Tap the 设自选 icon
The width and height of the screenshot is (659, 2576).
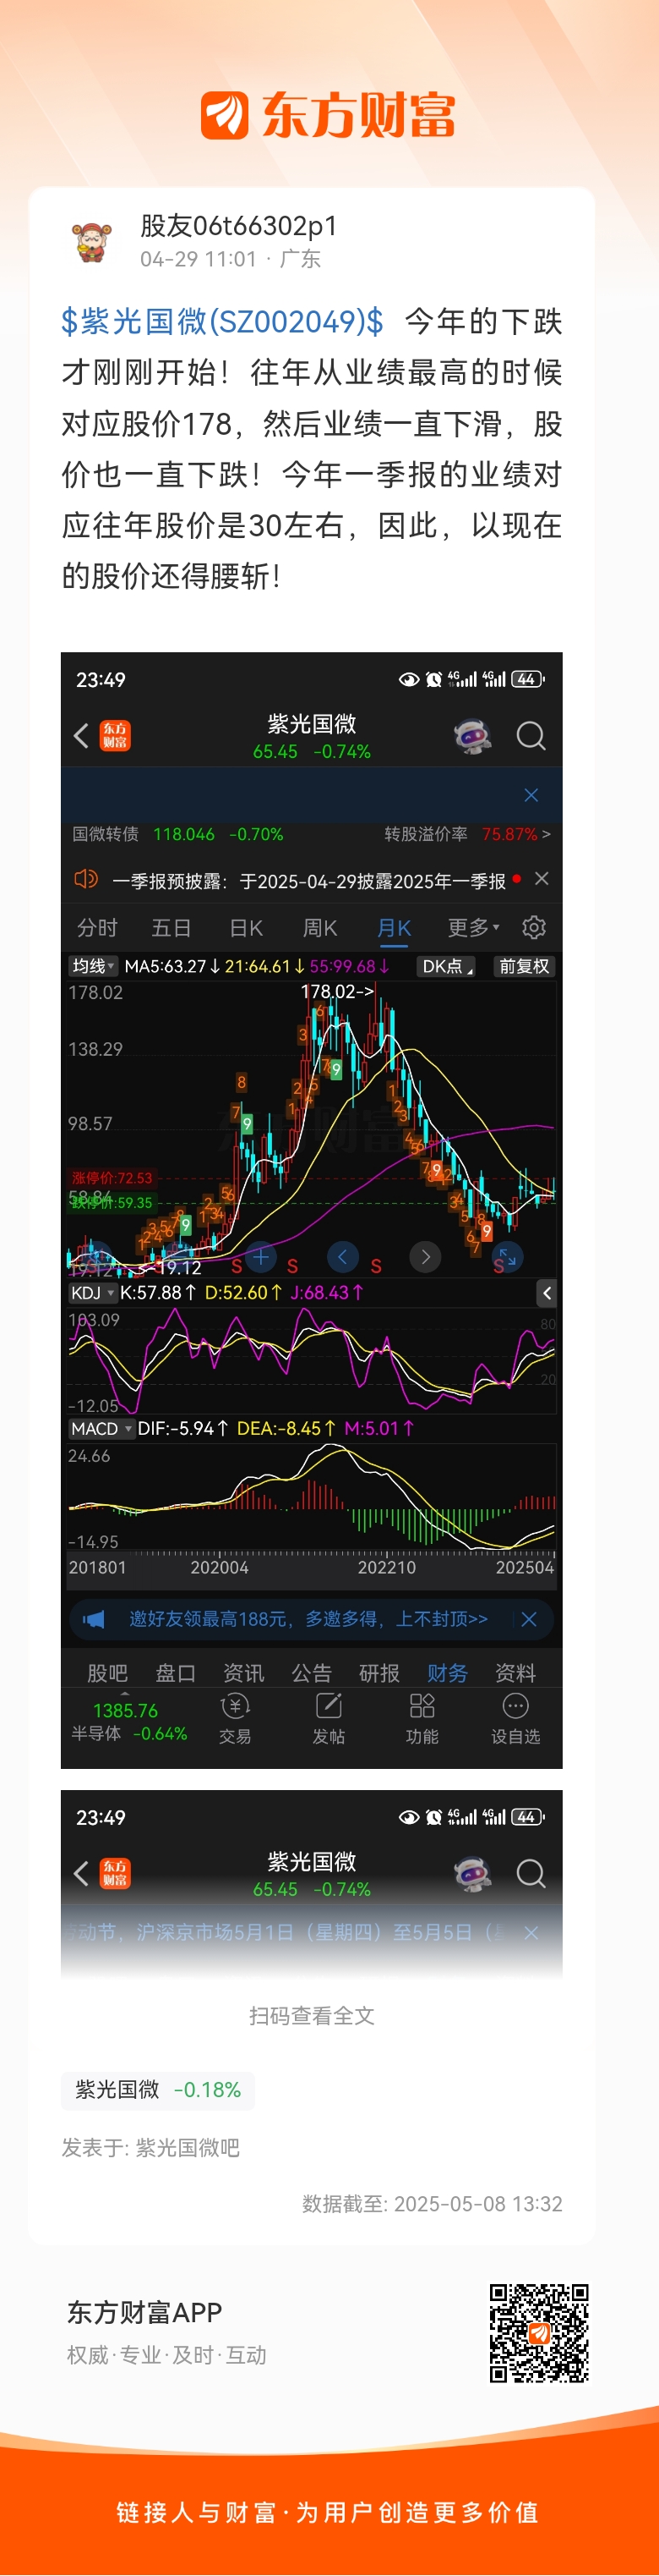click(515, 1705)
